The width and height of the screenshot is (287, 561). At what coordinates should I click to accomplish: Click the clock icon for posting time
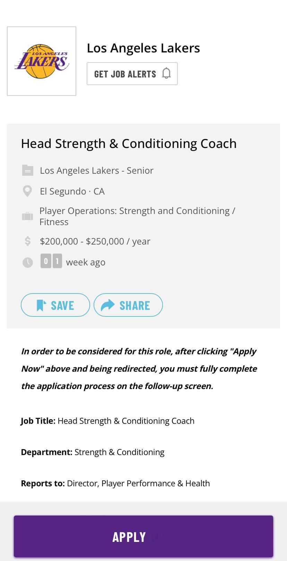(x=28, y=262)
